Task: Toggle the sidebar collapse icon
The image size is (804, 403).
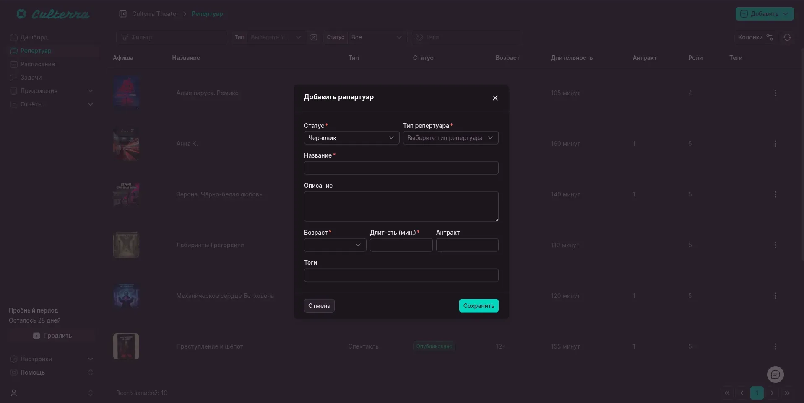Action: tap(123, 14)
